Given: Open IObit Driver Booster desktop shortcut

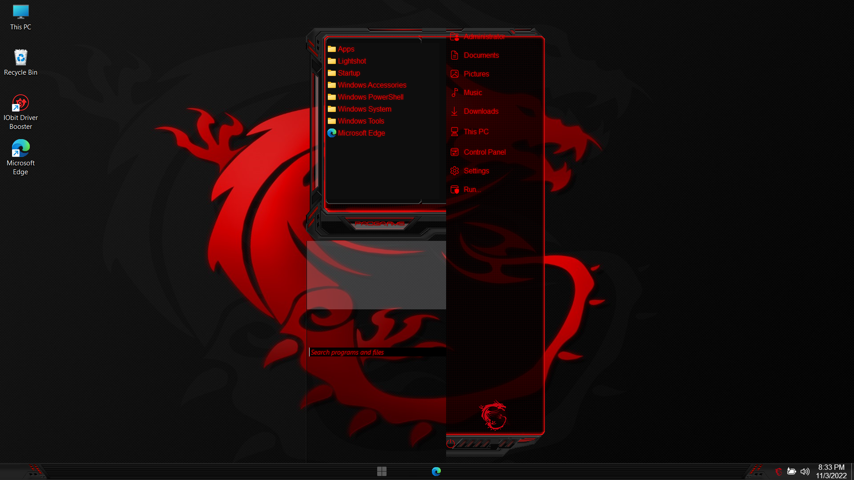Looking at the screenshot, I should [x=20, y=111].
